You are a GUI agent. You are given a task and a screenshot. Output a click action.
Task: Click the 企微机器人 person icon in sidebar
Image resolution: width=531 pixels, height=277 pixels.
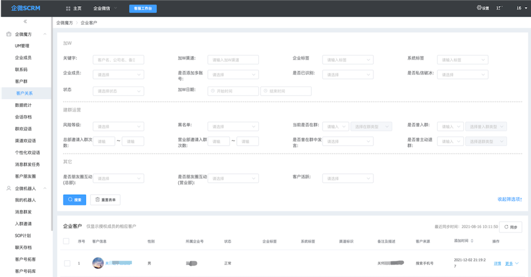(x=9, y=188)
